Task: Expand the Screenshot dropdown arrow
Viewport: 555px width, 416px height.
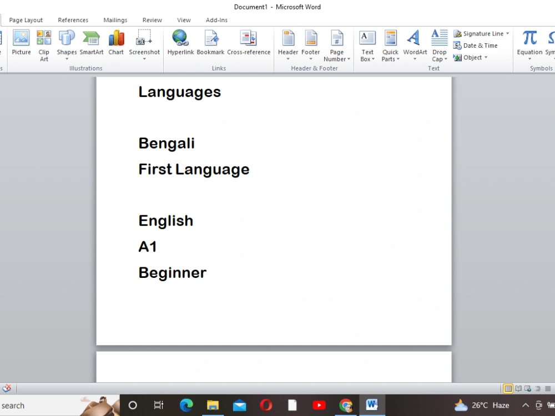Action: coord(144,59)
